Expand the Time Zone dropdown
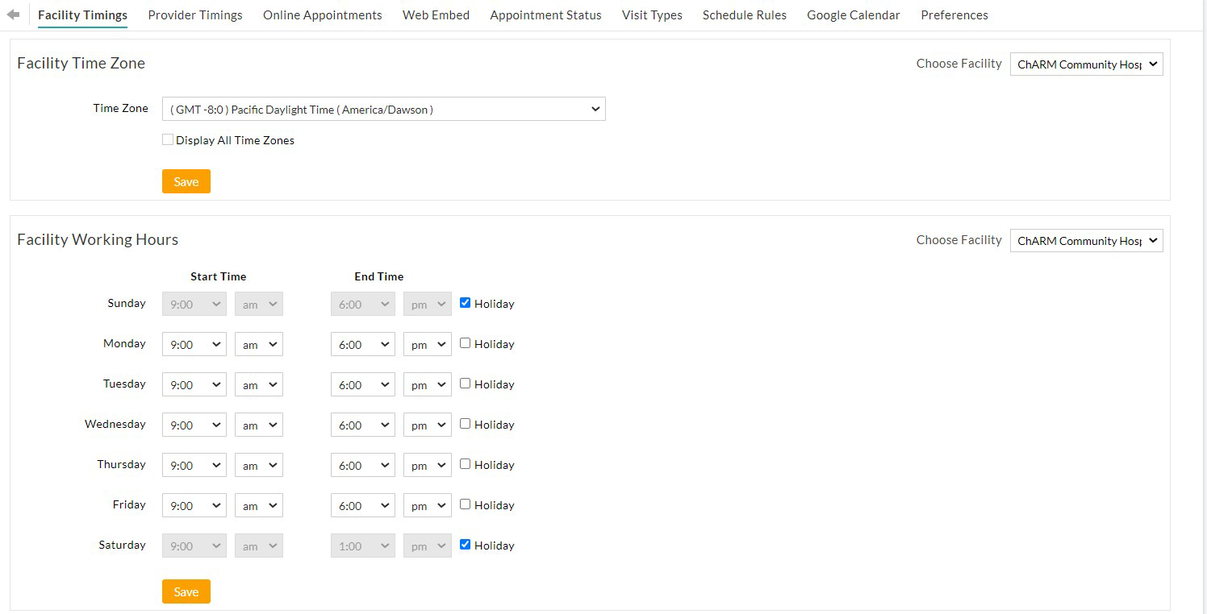Viewport: 1207px width, 614px height. (x=383, y=110)
